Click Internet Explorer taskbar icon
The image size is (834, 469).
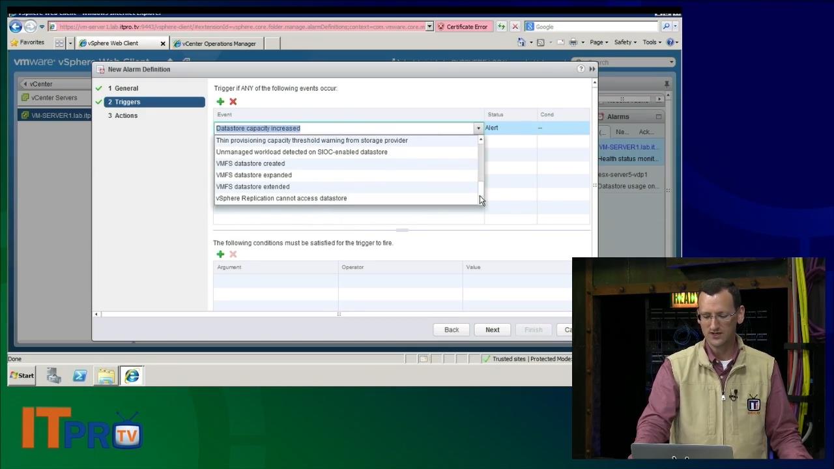132,376
